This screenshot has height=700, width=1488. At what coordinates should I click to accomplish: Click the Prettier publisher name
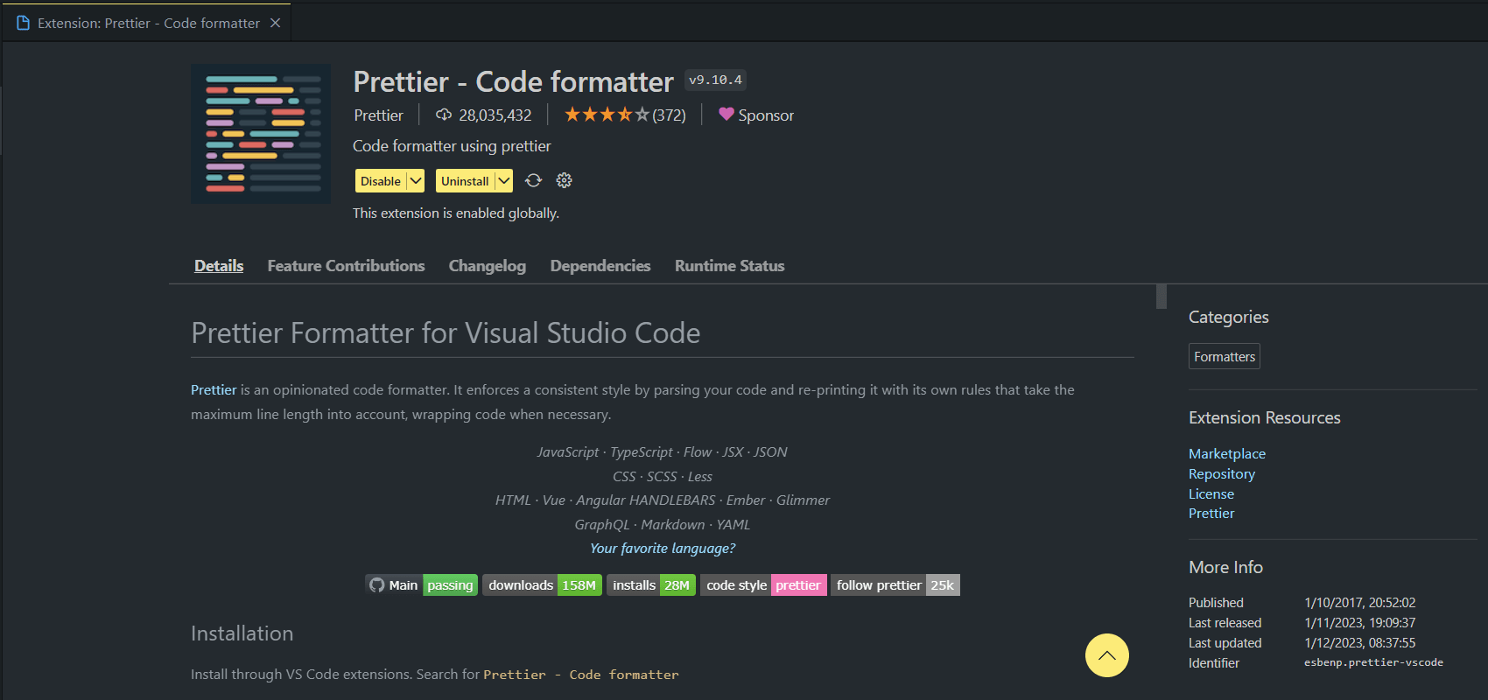click(x=379, y=115)
